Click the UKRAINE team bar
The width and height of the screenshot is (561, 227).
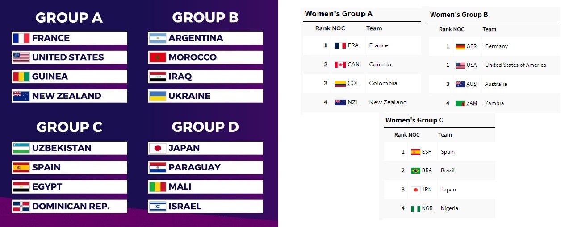205,96
